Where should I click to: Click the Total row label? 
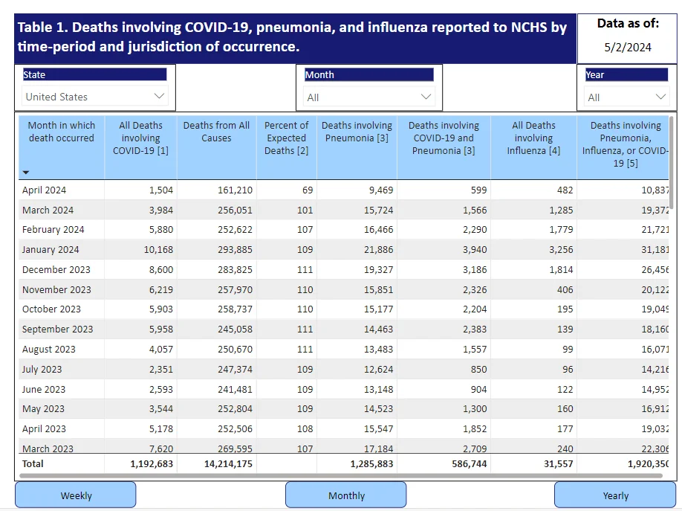coord(33,464)
